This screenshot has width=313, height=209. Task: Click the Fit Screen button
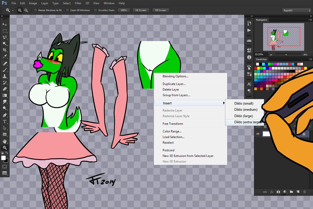tap(141, 10)
